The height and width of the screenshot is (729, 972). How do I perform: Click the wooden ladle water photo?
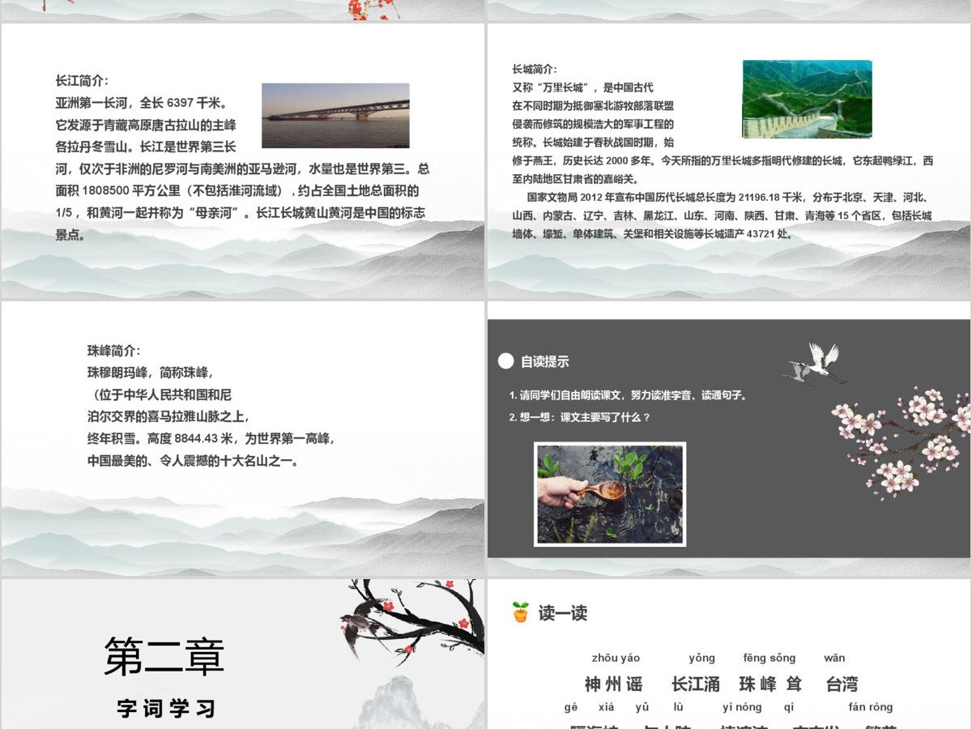pyautogui.click(x=610, y=494)
